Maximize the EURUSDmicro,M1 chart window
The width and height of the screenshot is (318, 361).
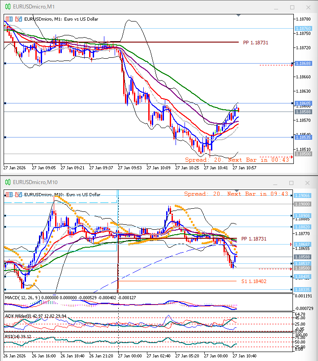tap(292, 7)
